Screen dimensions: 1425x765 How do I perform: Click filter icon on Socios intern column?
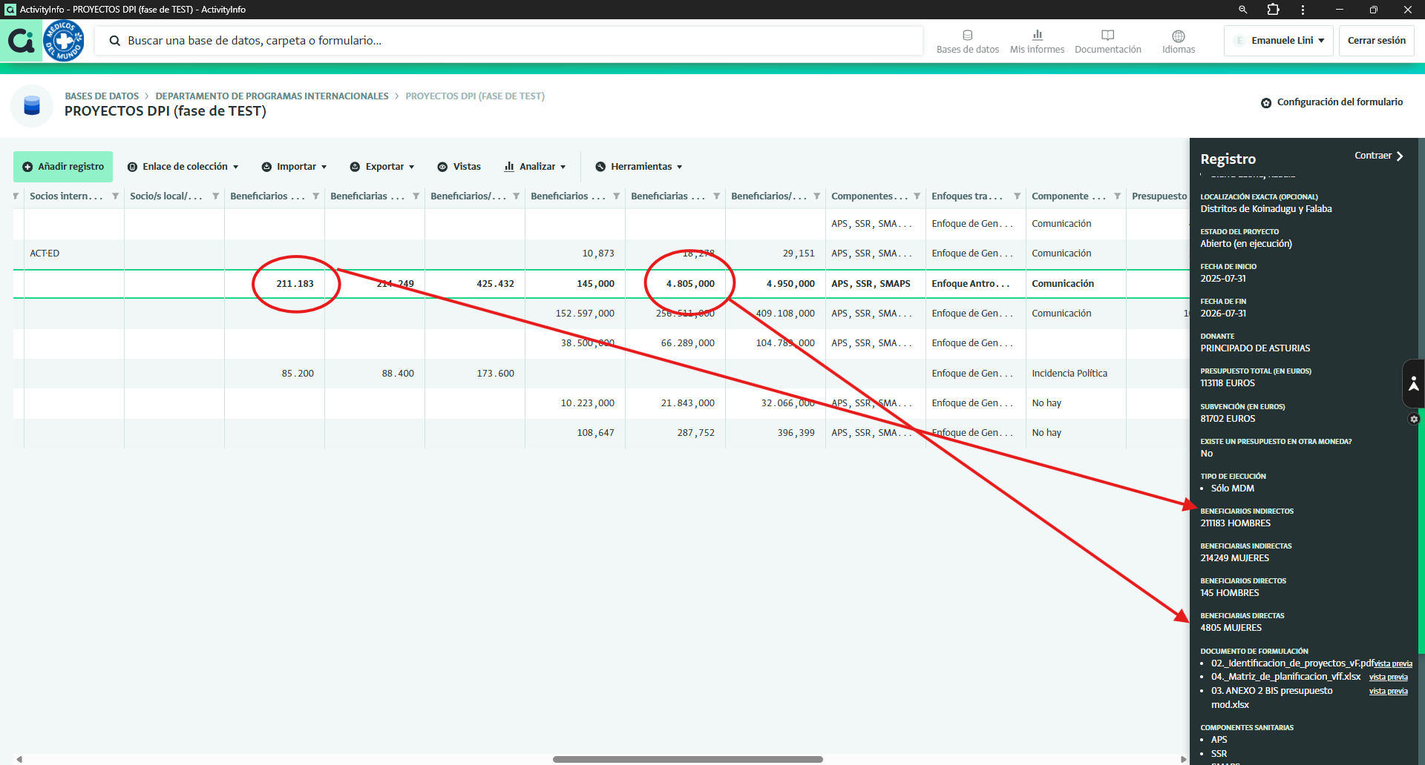(115, 196)
